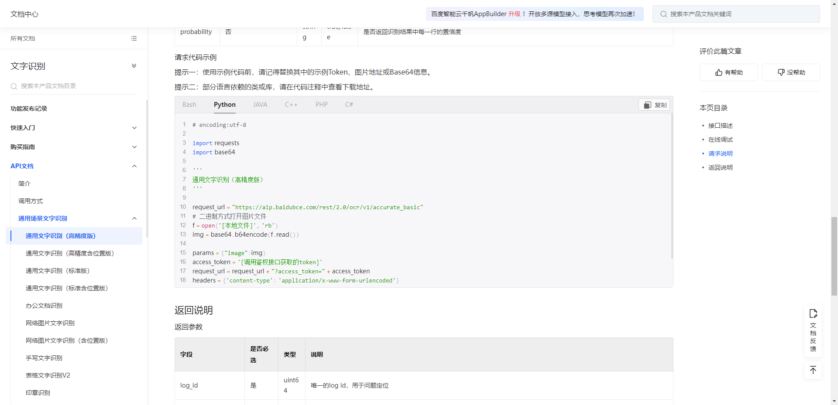This screenshot has height=405, width=838.
Task: Open 印章识别 in sidebar
Action: click(x=38, y=393)
